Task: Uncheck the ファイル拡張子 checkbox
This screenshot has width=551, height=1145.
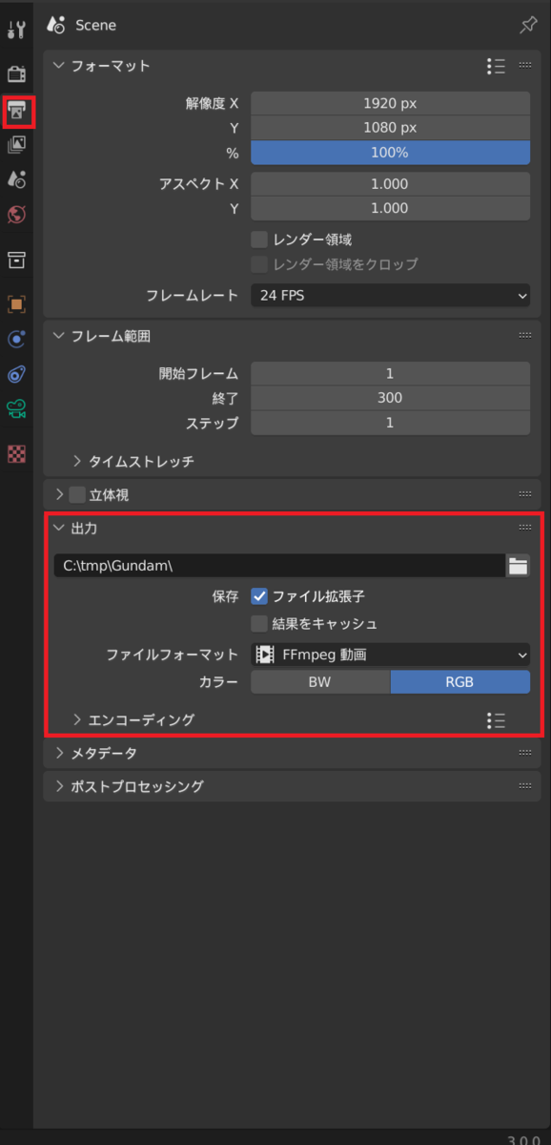Action: (x=258, y=596)
